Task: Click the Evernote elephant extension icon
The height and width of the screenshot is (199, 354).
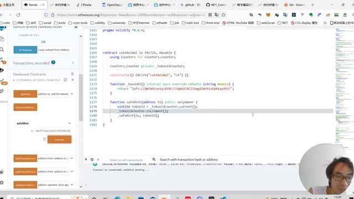Action: [311, 15]
